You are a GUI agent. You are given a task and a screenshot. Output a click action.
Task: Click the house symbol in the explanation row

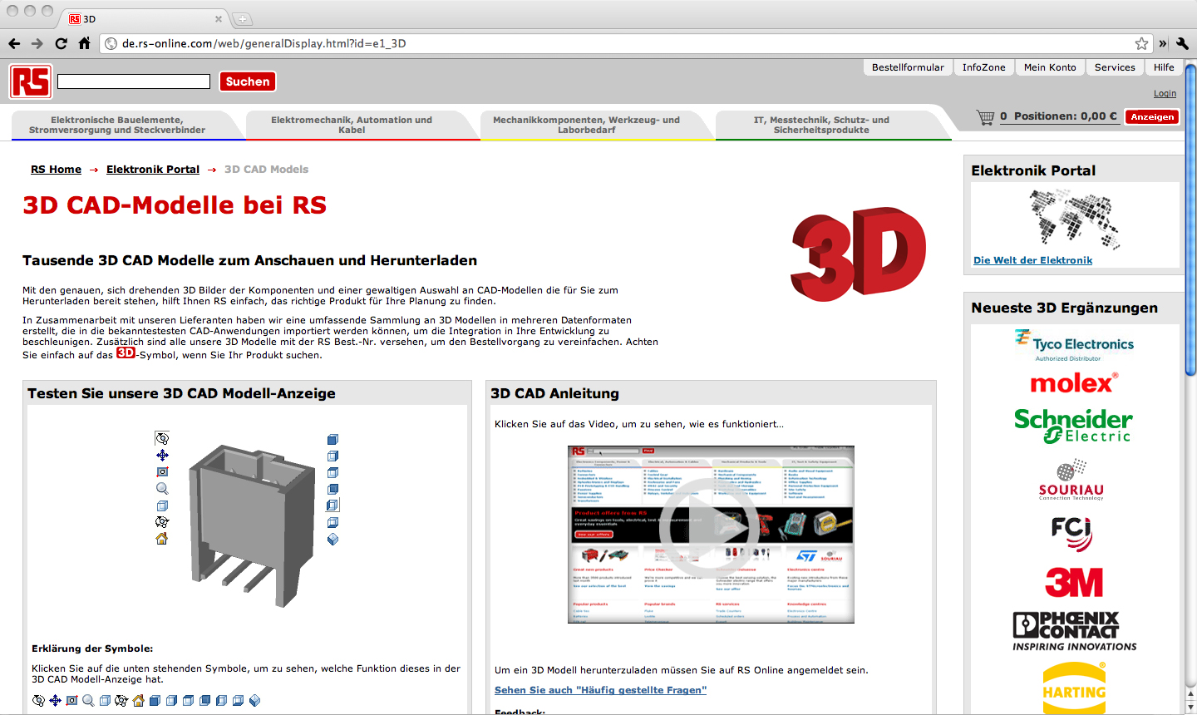(138, 701)
